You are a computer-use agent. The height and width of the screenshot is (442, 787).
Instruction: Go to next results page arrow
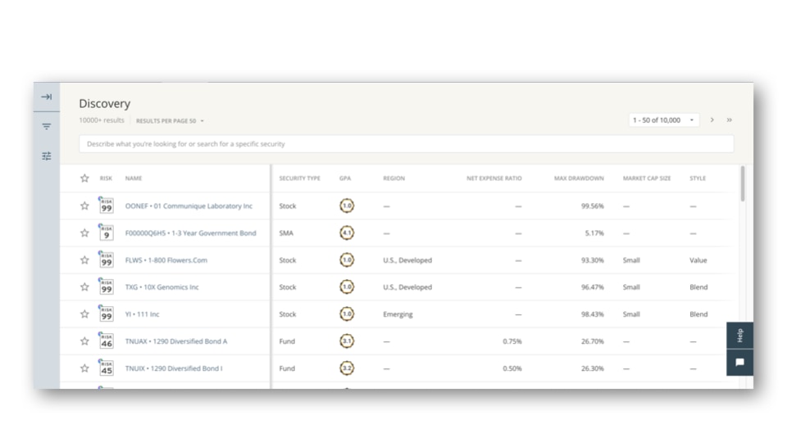[x=712, y=120]
